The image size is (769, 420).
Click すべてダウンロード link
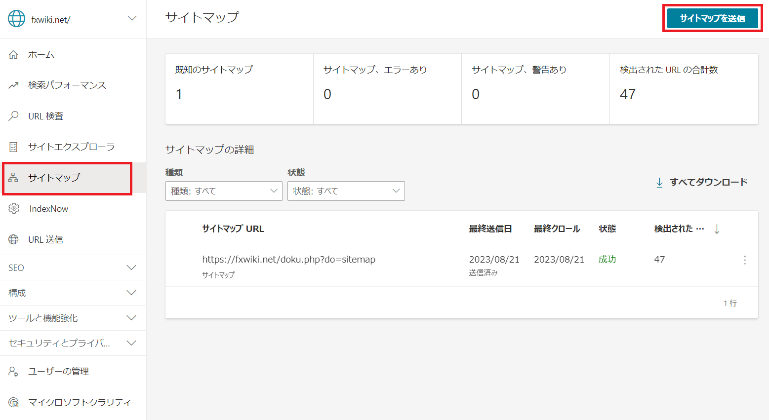point(701,183)
